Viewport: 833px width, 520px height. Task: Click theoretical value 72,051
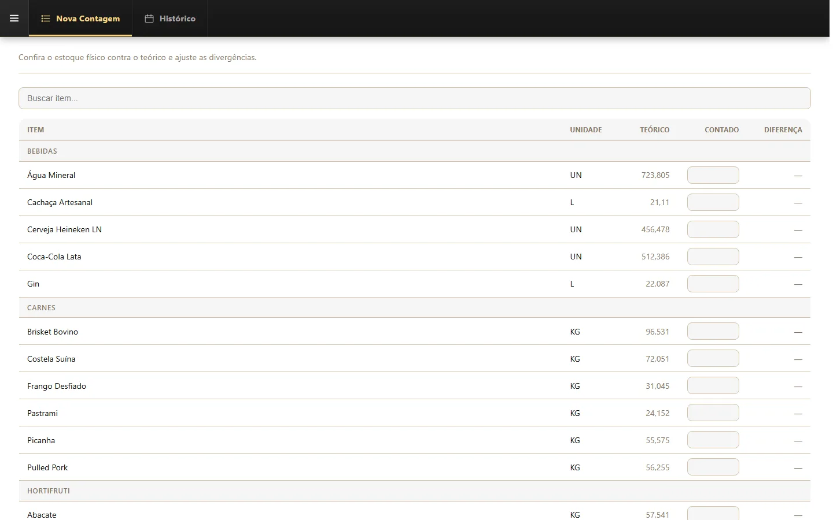(x=657, y=359)
